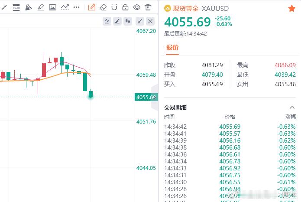Screen dimensions: 301x202
Task: Toggle the favorite star for XAUUSD
Action: click(291, 9)
